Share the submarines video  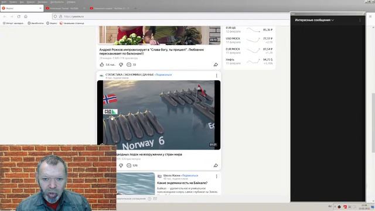216,165
